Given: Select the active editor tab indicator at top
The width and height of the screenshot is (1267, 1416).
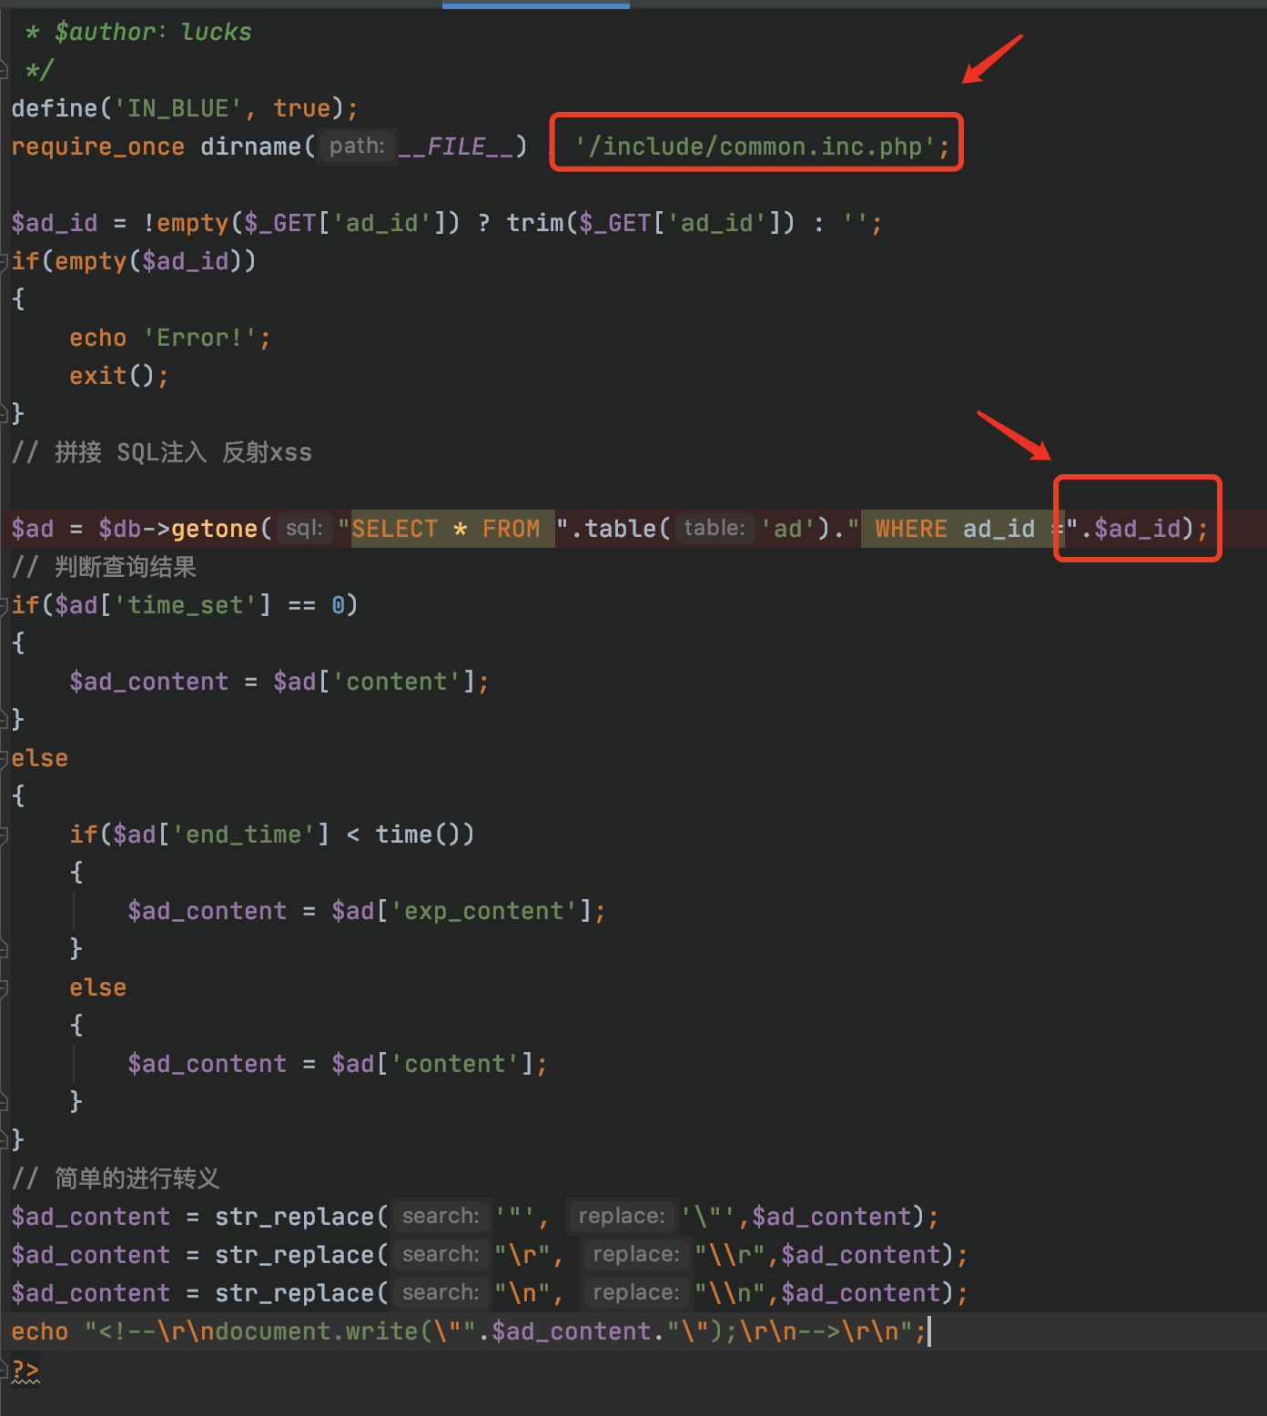Looking at the screenshot, I should pyautogui.click(x=535, y=5).
